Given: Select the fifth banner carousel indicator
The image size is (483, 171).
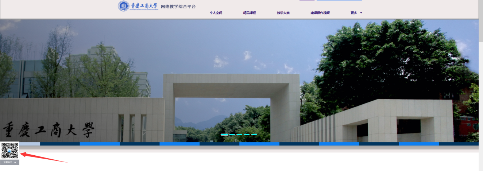Looking at the screenshot, I should 254,135.
